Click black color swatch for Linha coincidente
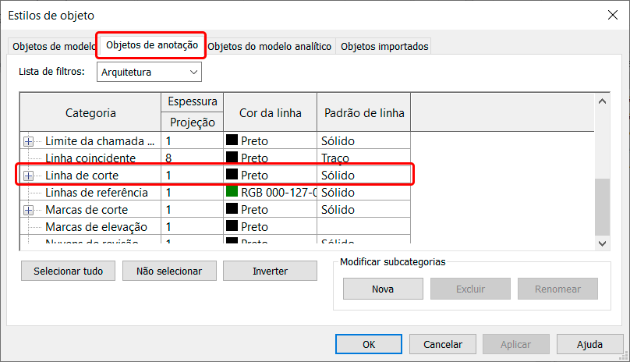The height and width of the screenshot is (362, 630). pos(232,157)
